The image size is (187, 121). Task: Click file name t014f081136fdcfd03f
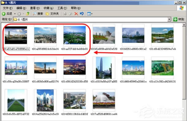pos(74,114)
